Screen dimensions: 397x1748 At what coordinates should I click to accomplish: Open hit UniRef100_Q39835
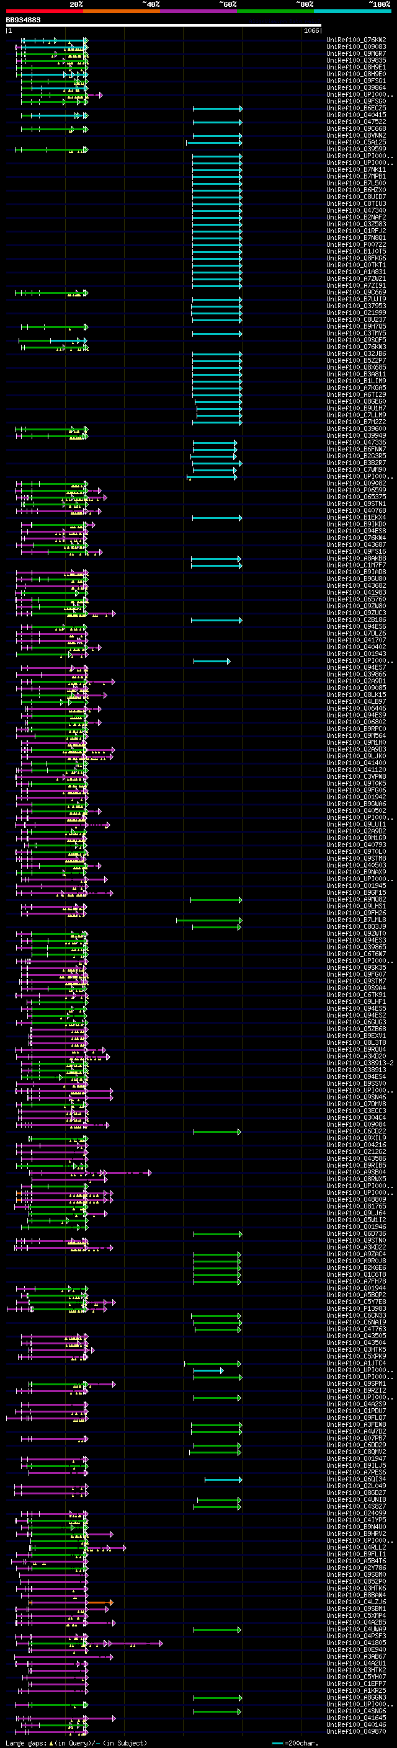[356, 60]
